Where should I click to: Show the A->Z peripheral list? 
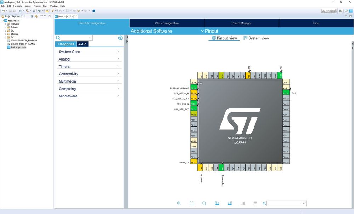[82, 44]
